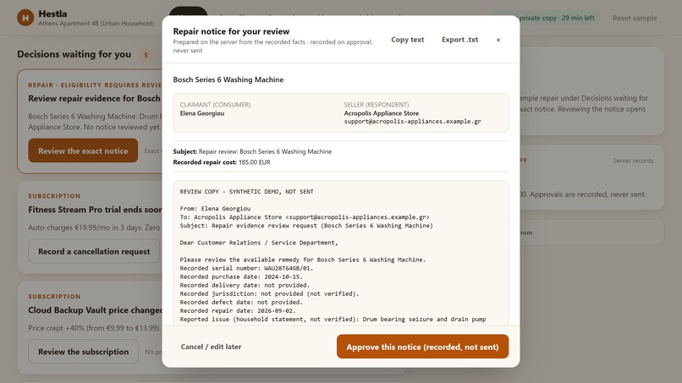Image resolution: width=682 pixels, height=383 pixels.
Task: Click the 'To: Acropolis Appliance Store' line
Action: tap(305, 217)
